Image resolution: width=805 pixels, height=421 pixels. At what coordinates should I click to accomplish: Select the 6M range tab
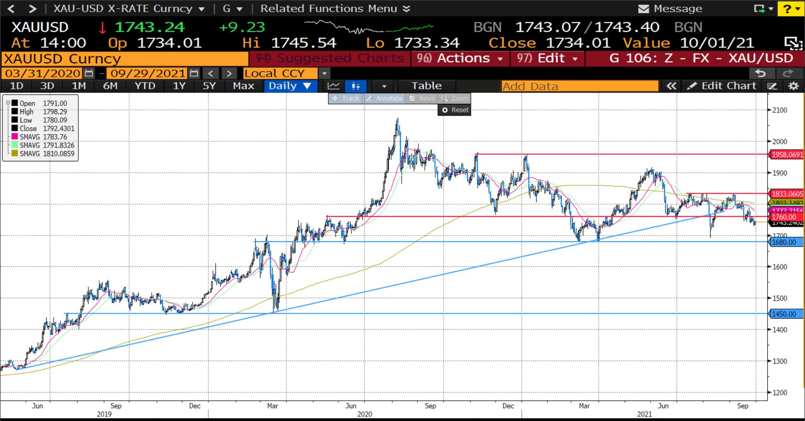click(110, 86)
